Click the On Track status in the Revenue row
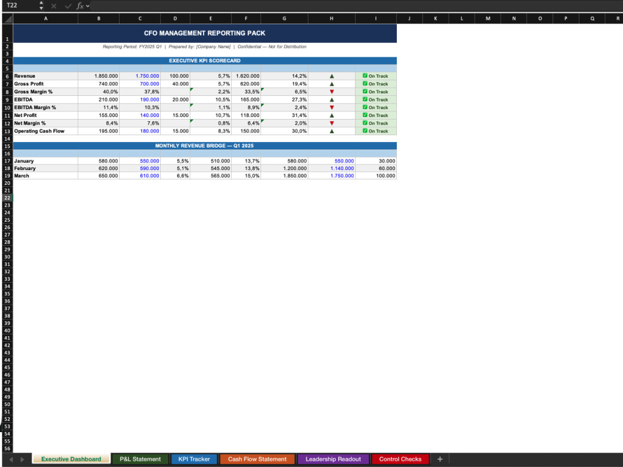623x467 pixels. click(x=376, y=76)
